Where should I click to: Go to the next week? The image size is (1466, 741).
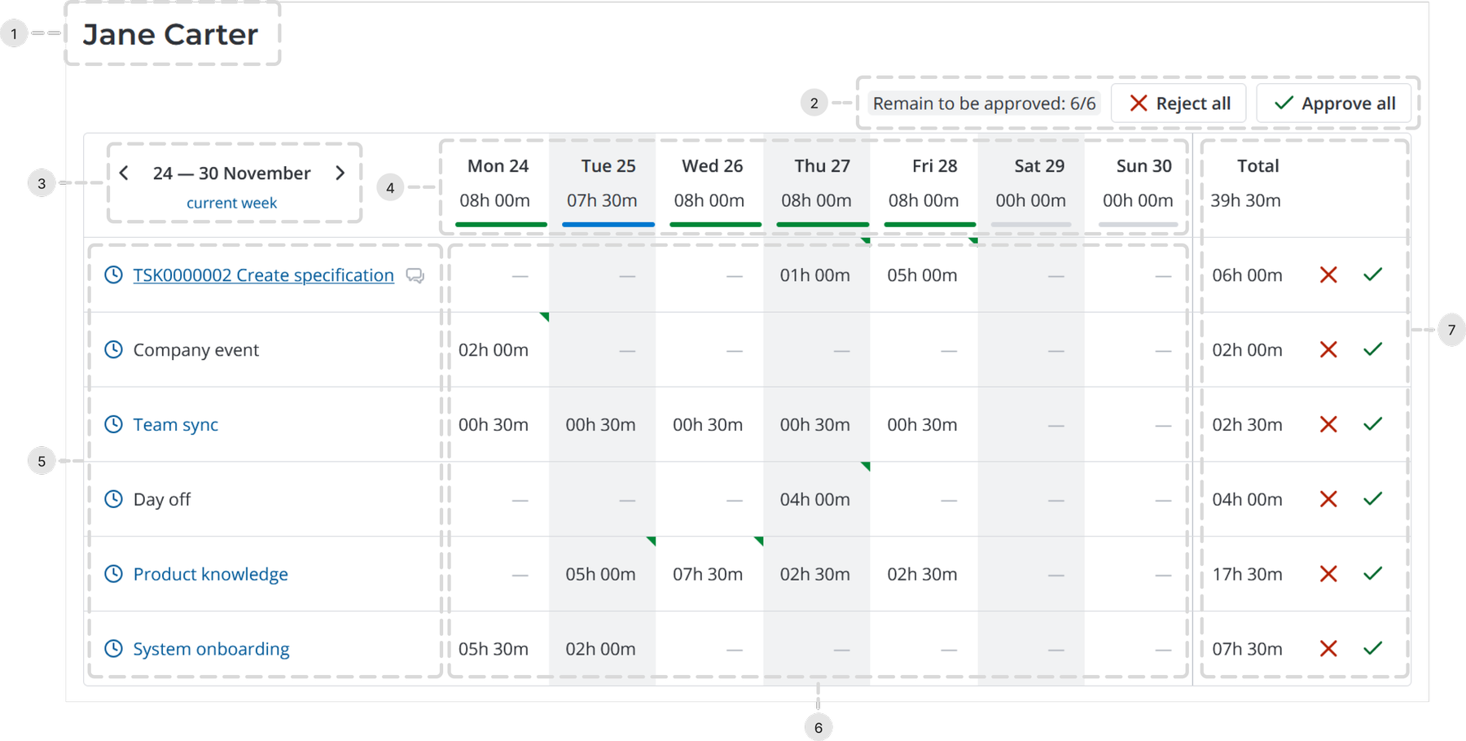340,173
